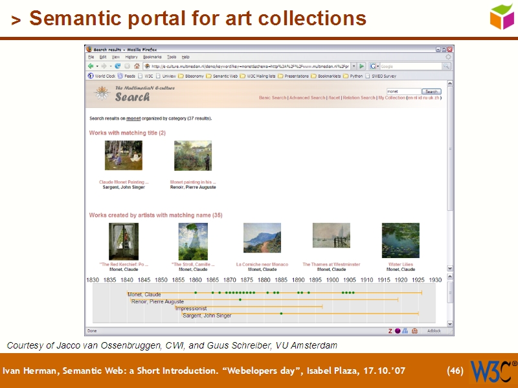Click the Z icon in the status bar
518x388 pixels.
(x=390, y=330)
